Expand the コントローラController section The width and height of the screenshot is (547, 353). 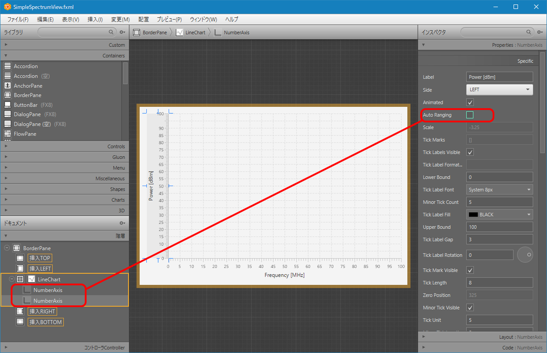[x=64, y=348]
